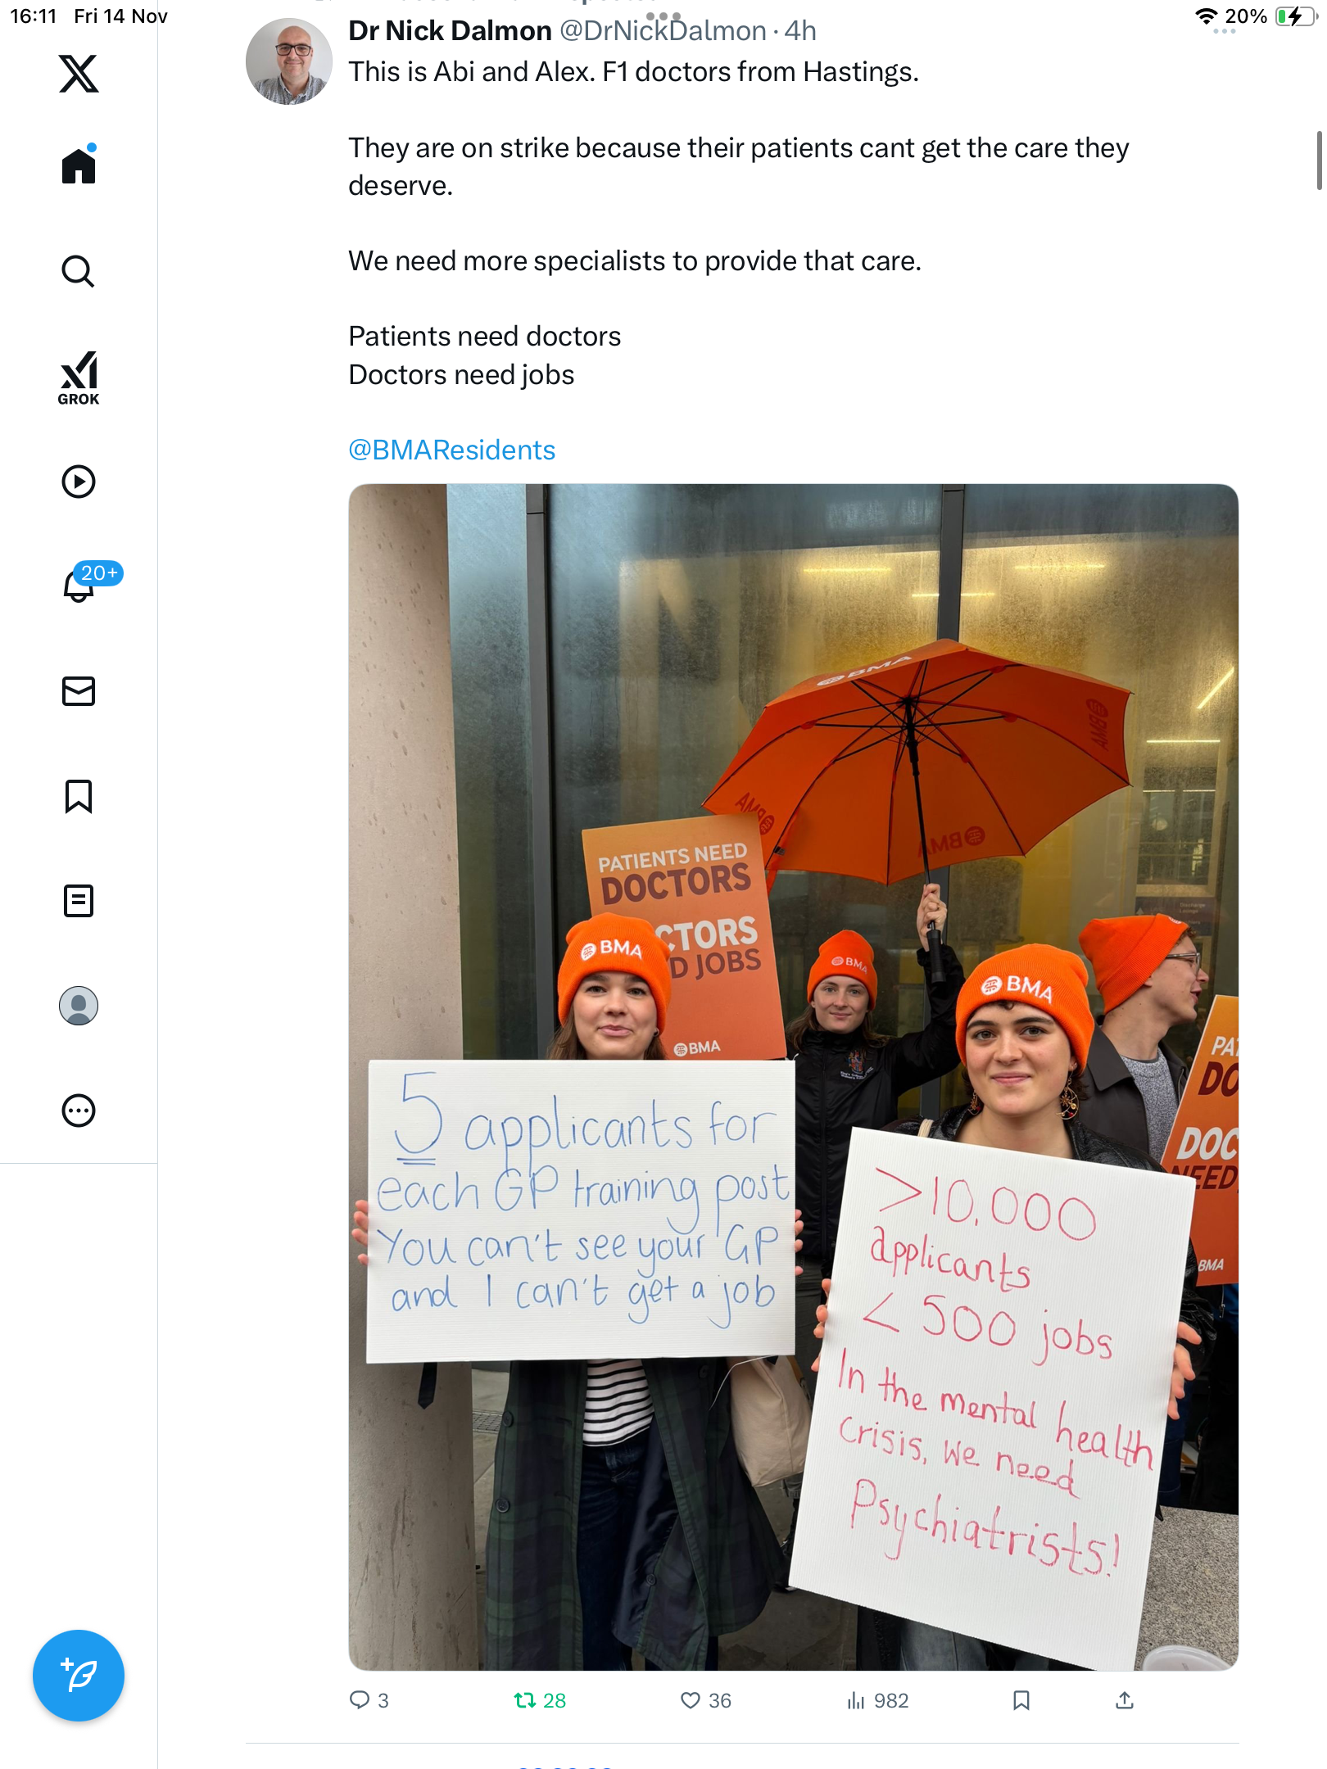Compose a new post

(79, 1676)
